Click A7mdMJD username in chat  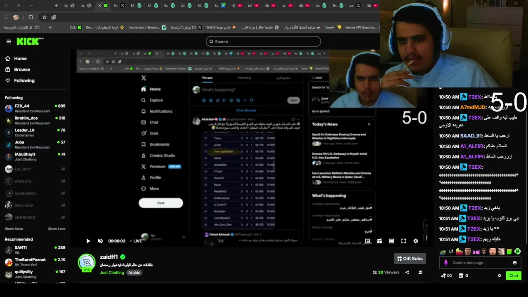coord(473,107)
